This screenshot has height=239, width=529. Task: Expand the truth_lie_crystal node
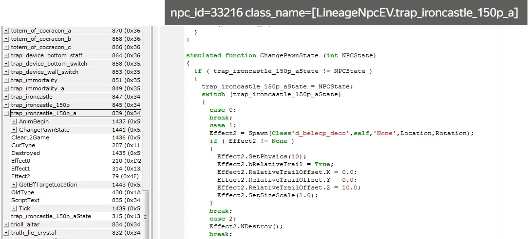coord(6,233)
